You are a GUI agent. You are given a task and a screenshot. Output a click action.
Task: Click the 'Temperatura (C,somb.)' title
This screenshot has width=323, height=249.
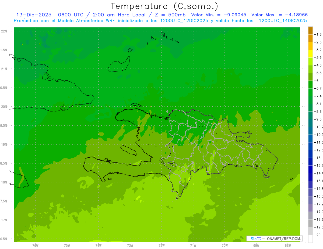click(x=164, y=6)
